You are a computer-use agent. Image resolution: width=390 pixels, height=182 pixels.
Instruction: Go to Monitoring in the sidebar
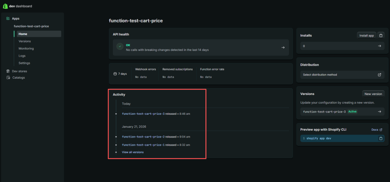pos(26,48)
